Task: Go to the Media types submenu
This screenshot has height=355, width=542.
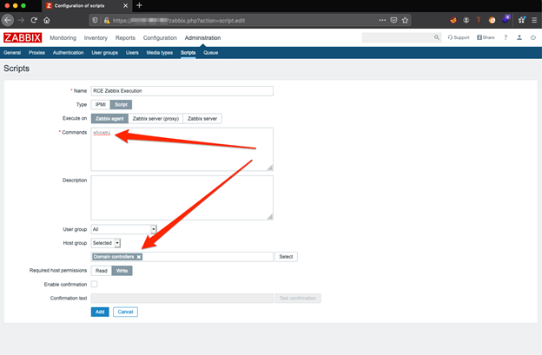Action: 159,52
